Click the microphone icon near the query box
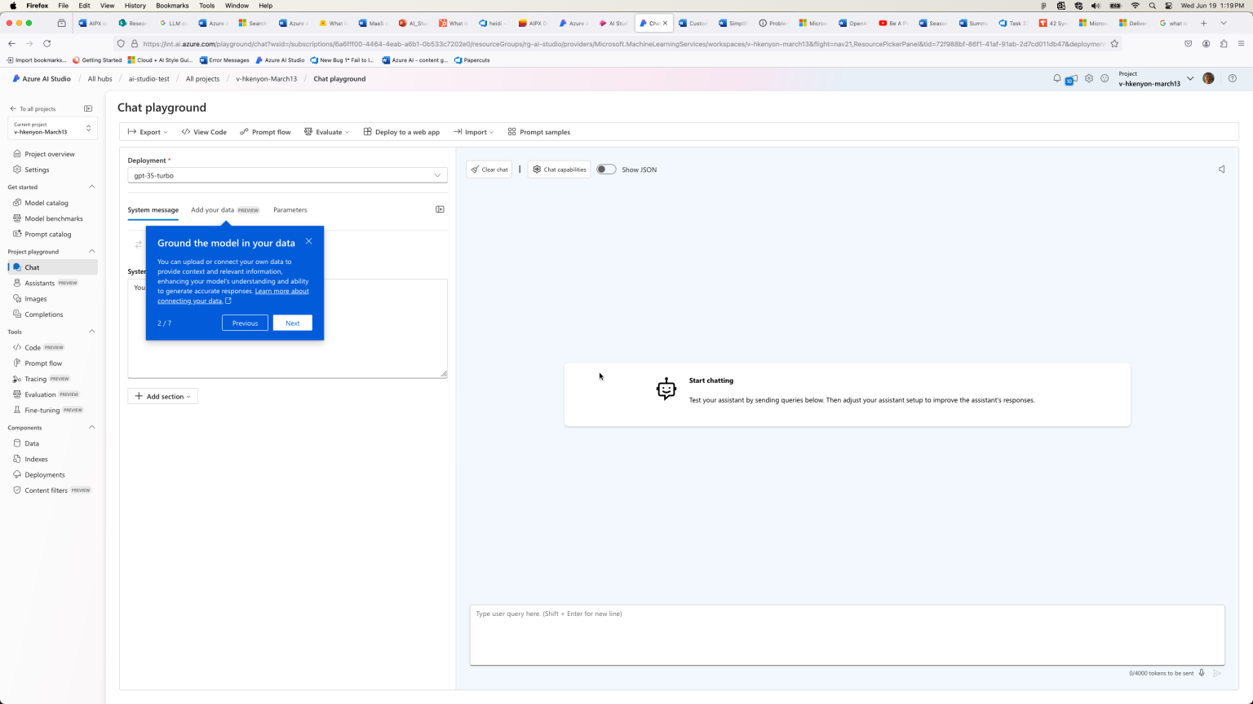 (1201, 672)
